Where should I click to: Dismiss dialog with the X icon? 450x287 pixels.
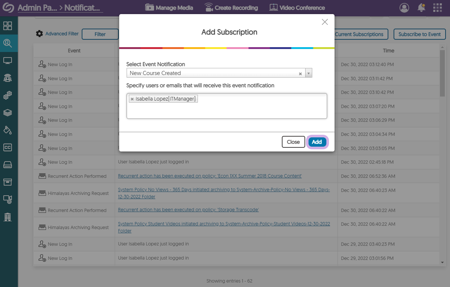tap(325, 22)
